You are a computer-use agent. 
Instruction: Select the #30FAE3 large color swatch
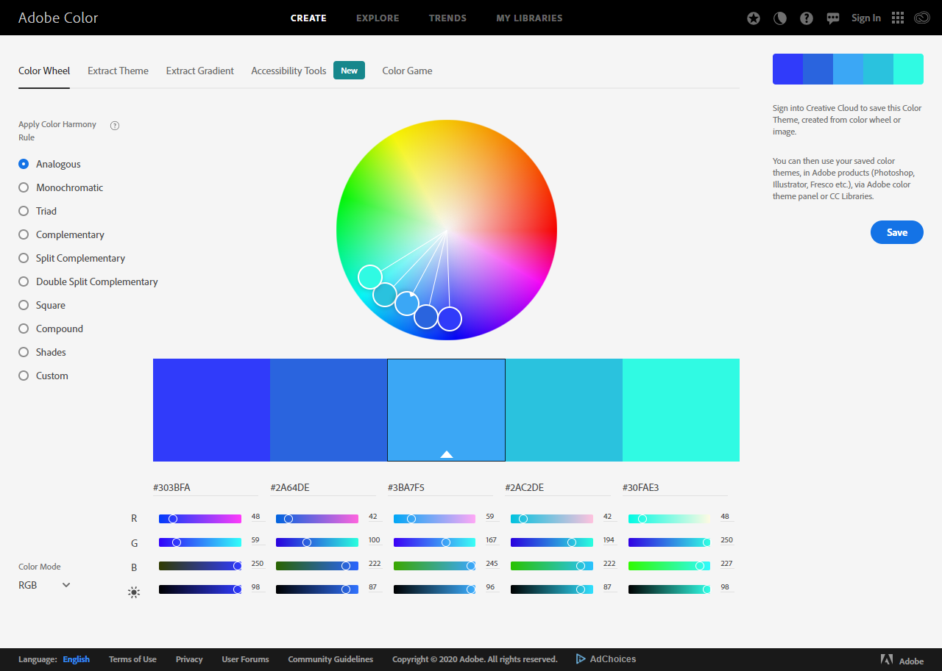coord(681,410)
